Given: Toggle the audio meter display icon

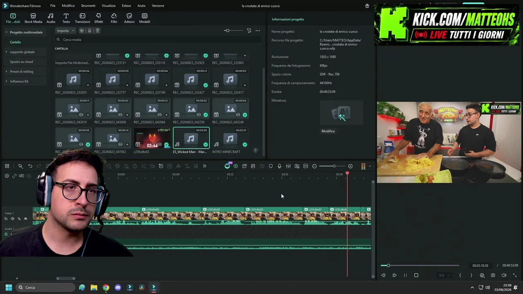Looking at the screenshot, I should coord(363,166).
